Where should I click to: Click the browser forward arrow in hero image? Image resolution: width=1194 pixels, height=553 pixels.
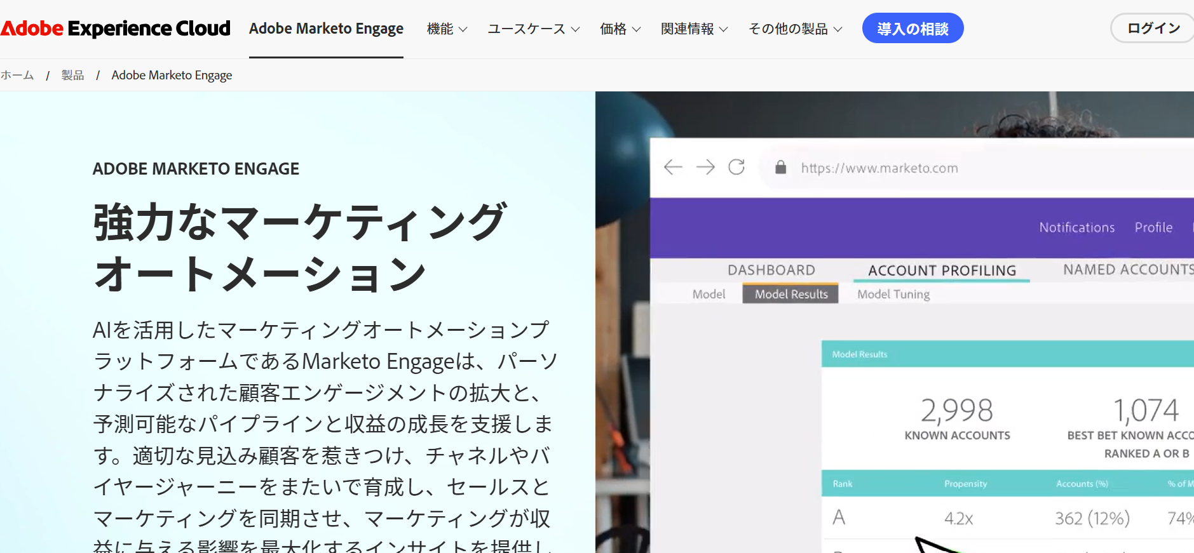pyautogui.click(x=705, y=167)
